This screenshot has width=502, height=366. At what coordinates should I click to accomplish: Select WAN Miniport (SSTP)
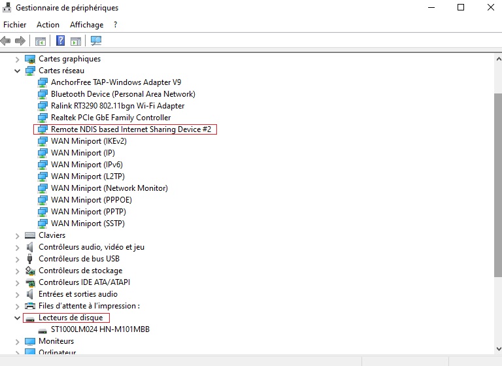point(88,224)
